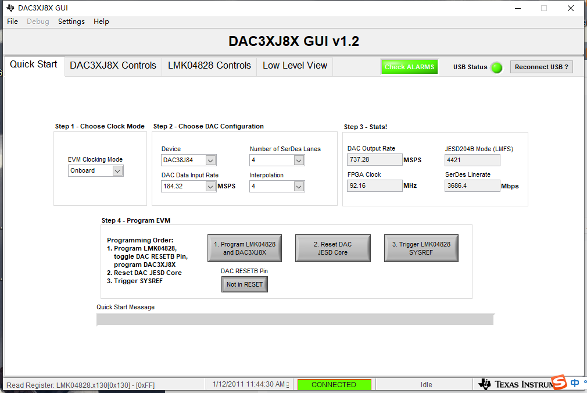Click the Step 4 - Program EVM label
Image resolution: width=587 pixels, height=393 pixels.
click(x=136, y=220)
